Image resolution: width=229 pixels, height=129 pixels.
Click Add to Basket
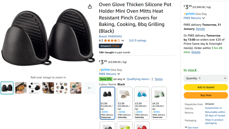click(206, 87)
